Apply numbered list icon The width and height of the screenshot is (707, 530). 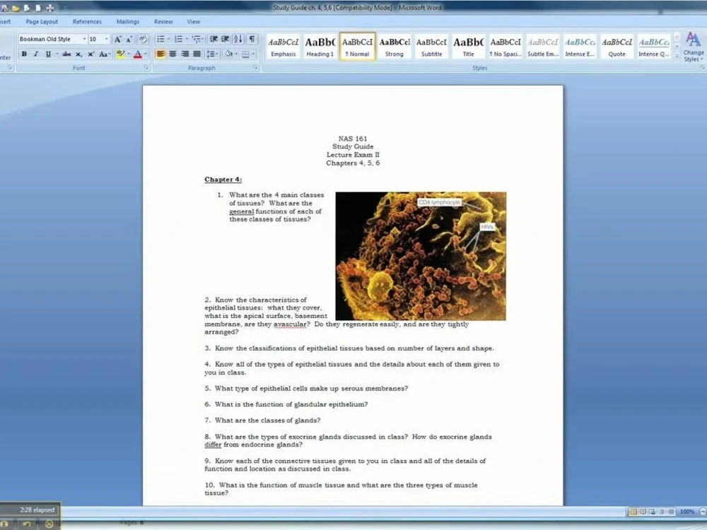(179, 39)
